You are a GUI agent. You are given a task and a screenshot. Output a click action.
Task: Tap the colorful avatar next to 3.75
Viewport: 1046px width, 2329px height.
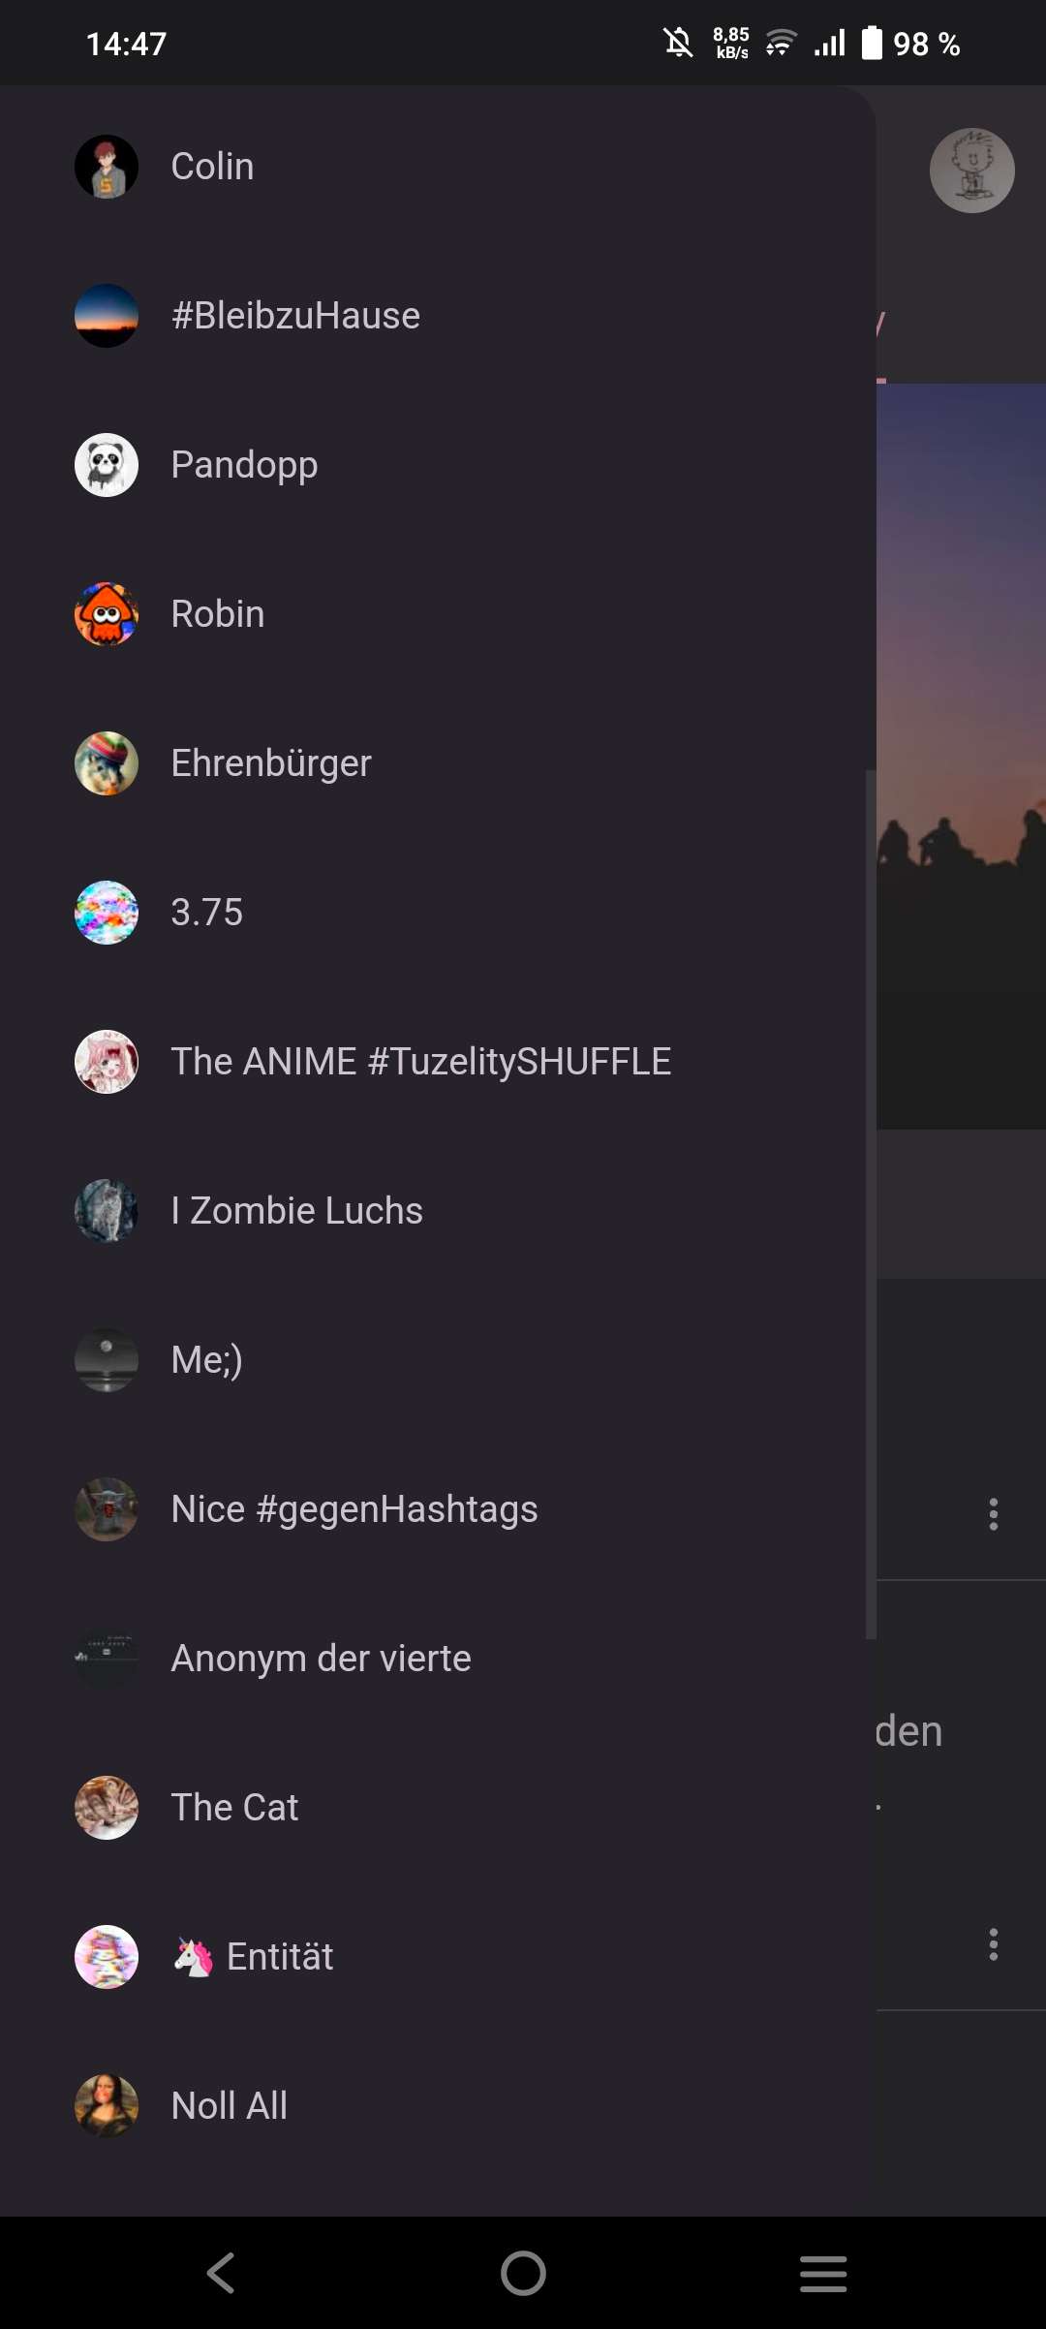(107, 913)
